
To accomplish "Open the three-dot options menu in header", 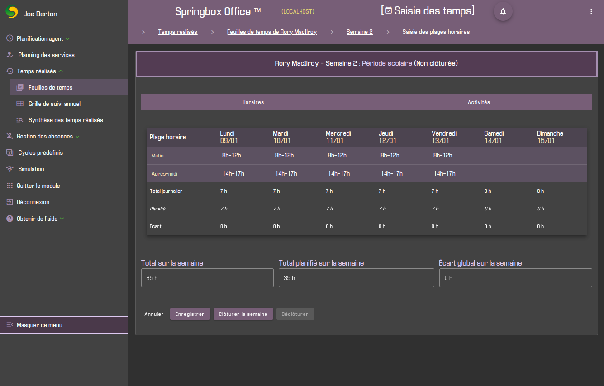I will (591, 11).
